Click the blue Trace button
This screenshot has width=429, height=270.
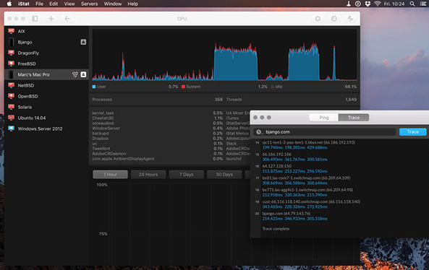tap(413, 132)
